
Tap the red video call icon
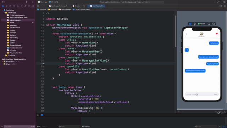(x=217, y=34)
